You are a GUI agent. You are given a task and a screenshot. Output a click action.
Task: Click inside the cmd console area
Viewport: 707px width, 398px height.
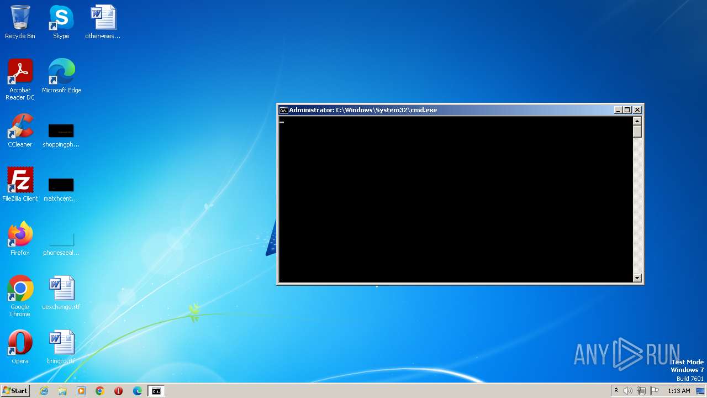point(456,199)
